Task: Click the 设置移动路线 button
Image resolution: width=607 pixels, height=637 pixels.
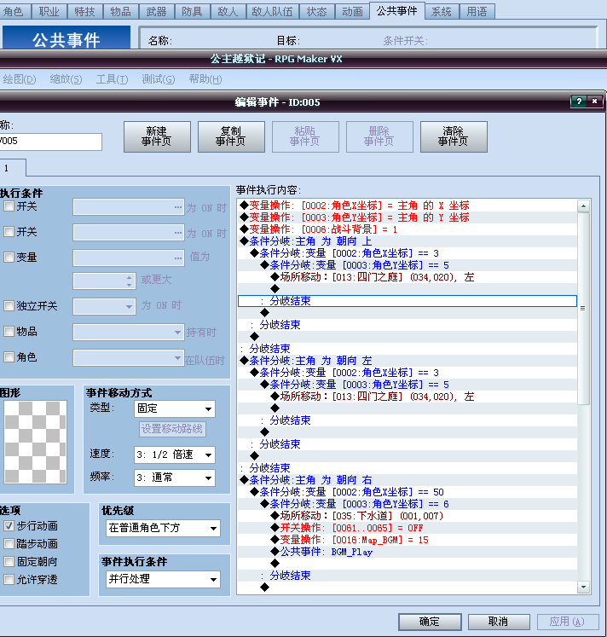Action: coord(172,429)
